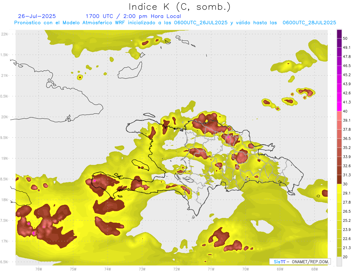The width and height of the screenshot is (353, 273).
Task: Click the "0600UTC_28JUL2025" valid-until time
Action: (309, 23)
